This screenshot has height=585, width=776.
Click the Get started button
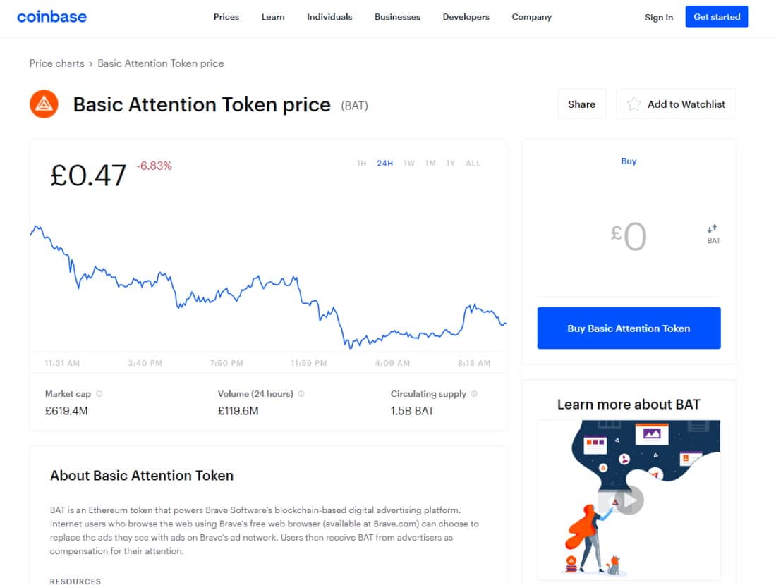pos(717,17)
